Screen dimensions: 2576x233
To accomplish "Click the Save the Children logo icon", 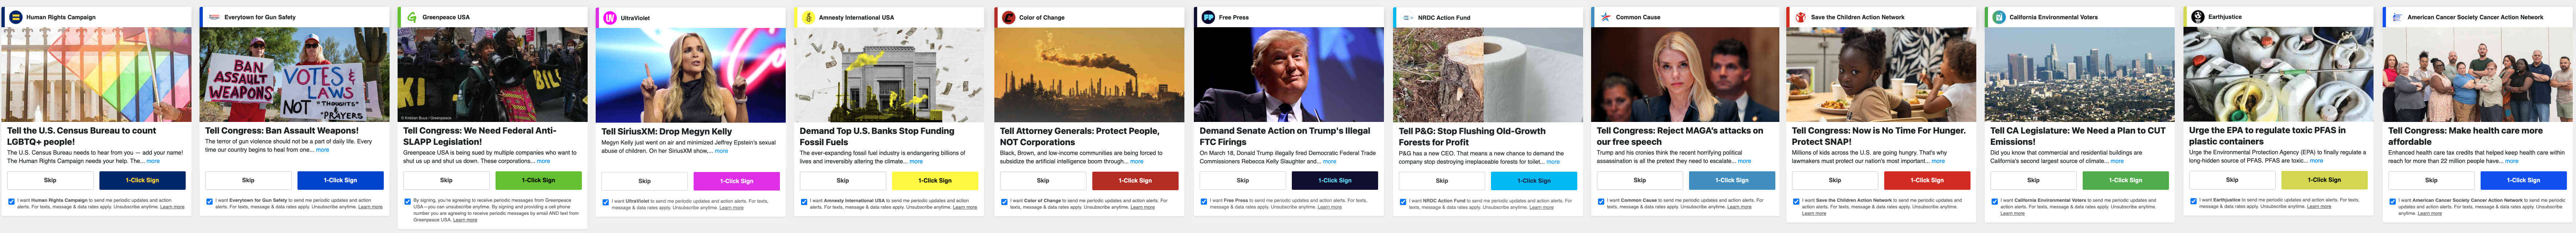I will click(x=1800, y=17).
